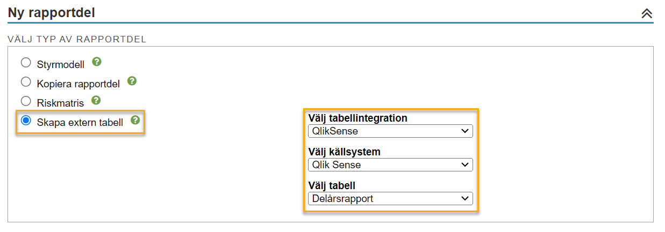Click the Riskmatris help question mark

pos(96,100)
